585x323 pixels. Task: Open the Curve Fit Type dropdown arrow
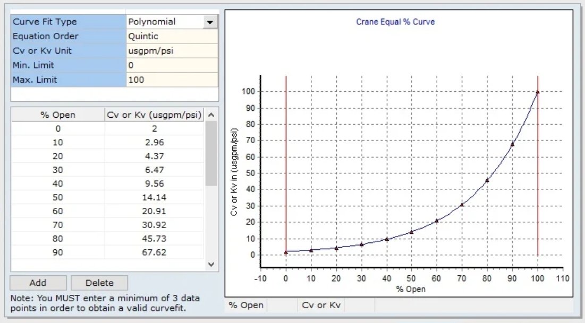(x=210, y=22)
